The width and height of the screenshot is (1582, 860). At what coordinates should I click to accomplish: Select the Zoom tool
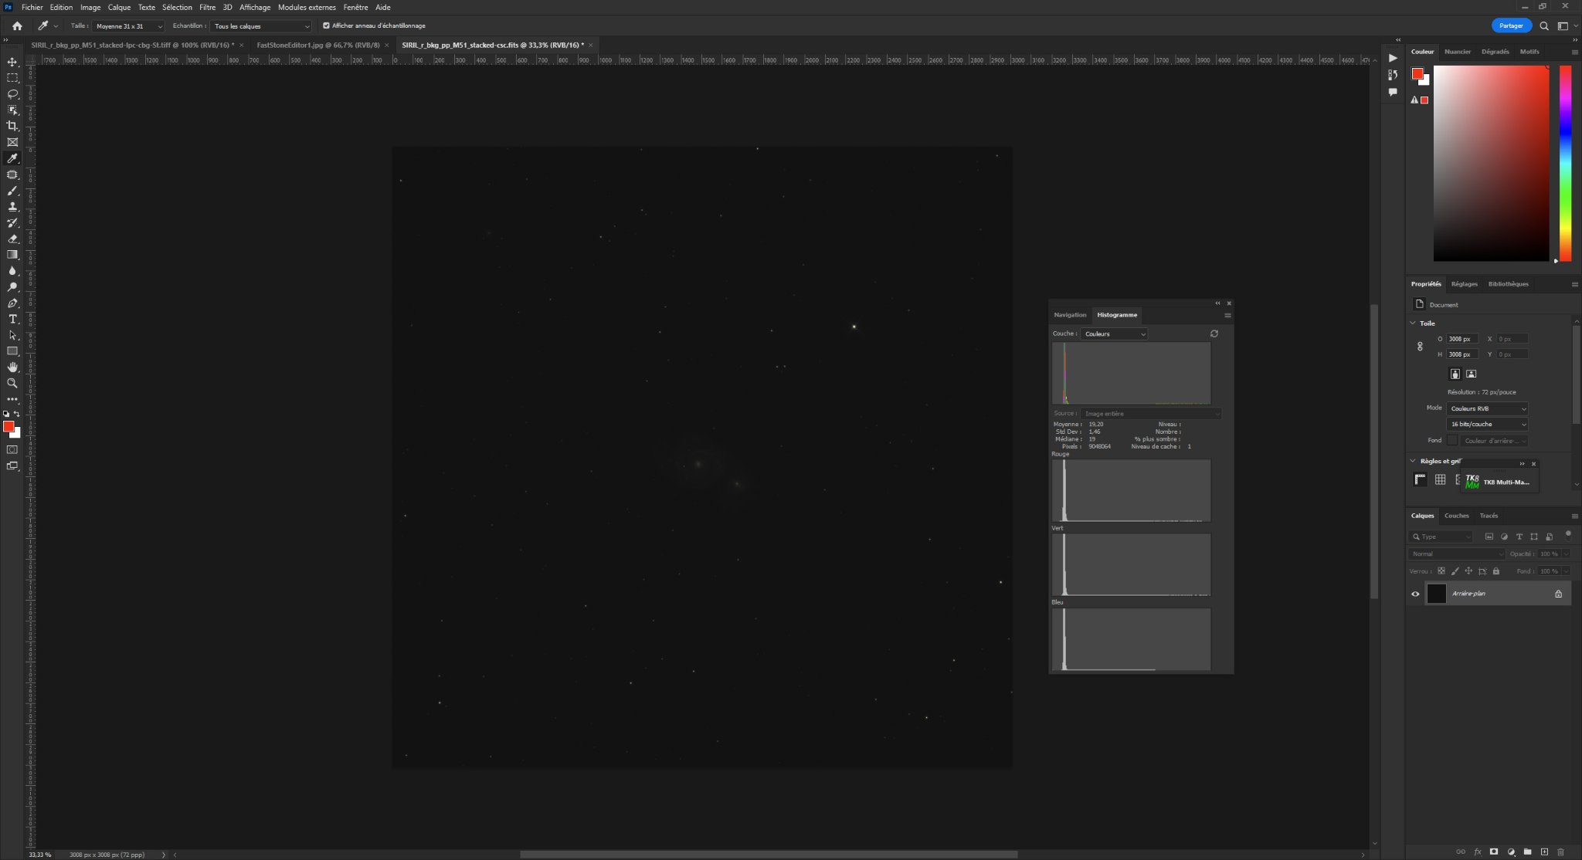(12, 383)
